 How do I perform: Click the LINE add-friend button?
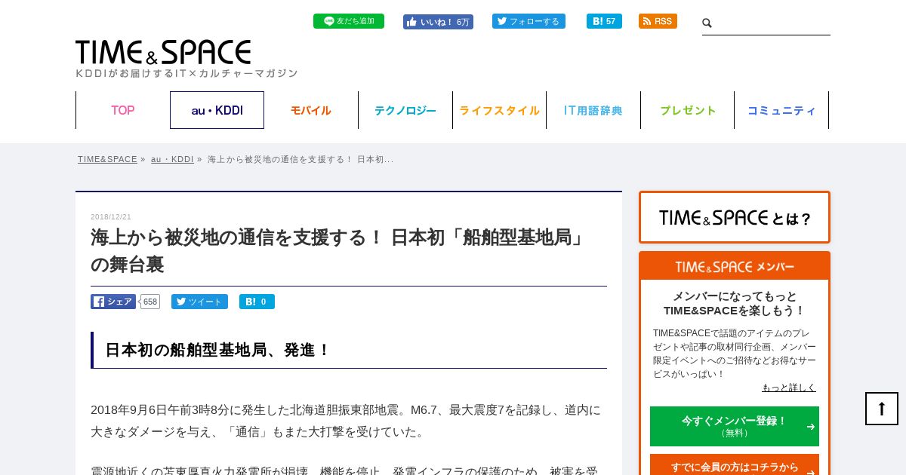(349, 21)
